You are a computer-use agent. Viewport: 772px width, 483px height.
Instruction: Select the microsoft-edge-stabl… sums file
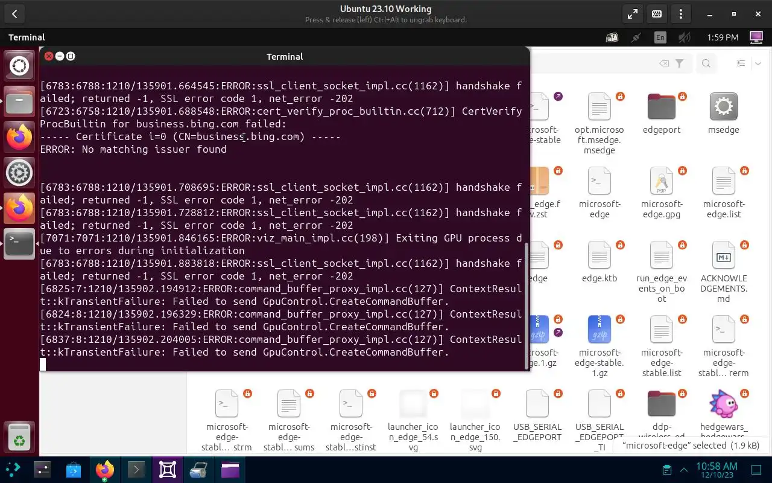pos(289,404)
